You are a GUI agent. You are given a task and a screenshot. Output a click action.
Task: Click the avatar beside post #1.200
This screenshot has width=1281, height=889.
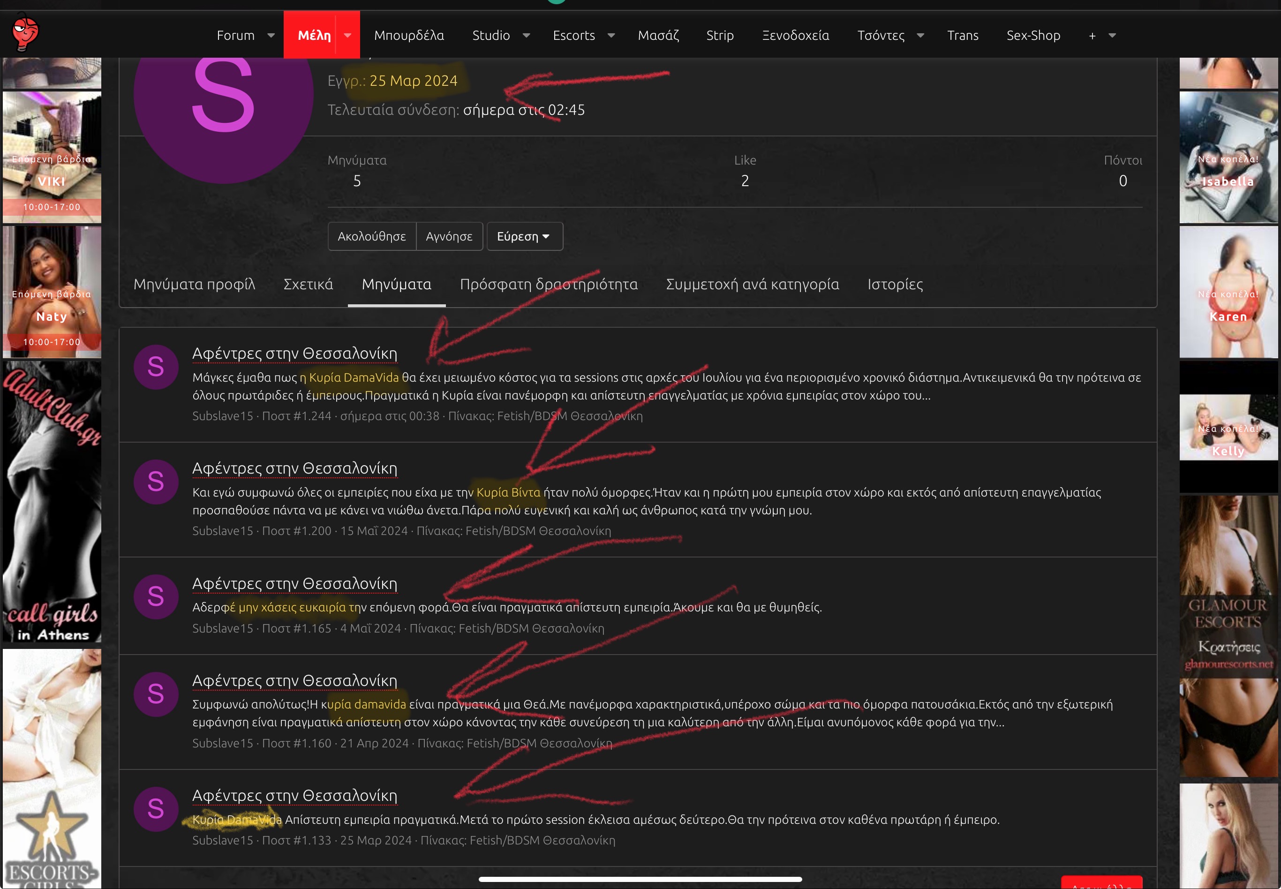point(156,482)
